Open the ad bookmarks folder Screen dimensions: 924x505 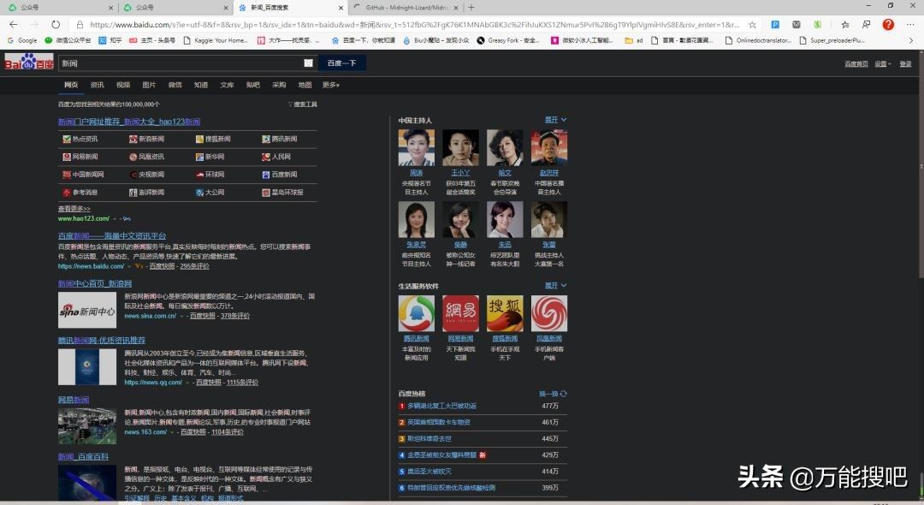coord(634,41)
